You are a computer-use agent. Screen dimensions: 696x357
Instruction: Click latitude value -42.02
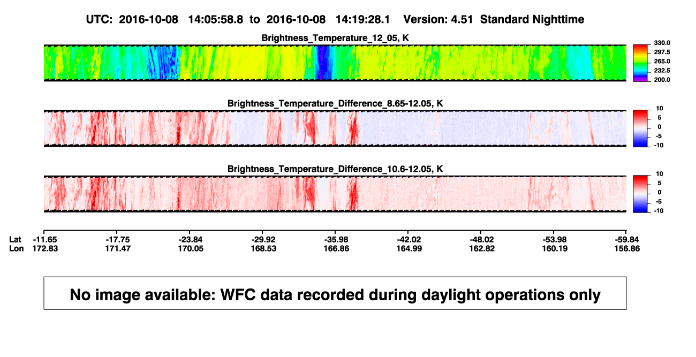coord(408,239)
